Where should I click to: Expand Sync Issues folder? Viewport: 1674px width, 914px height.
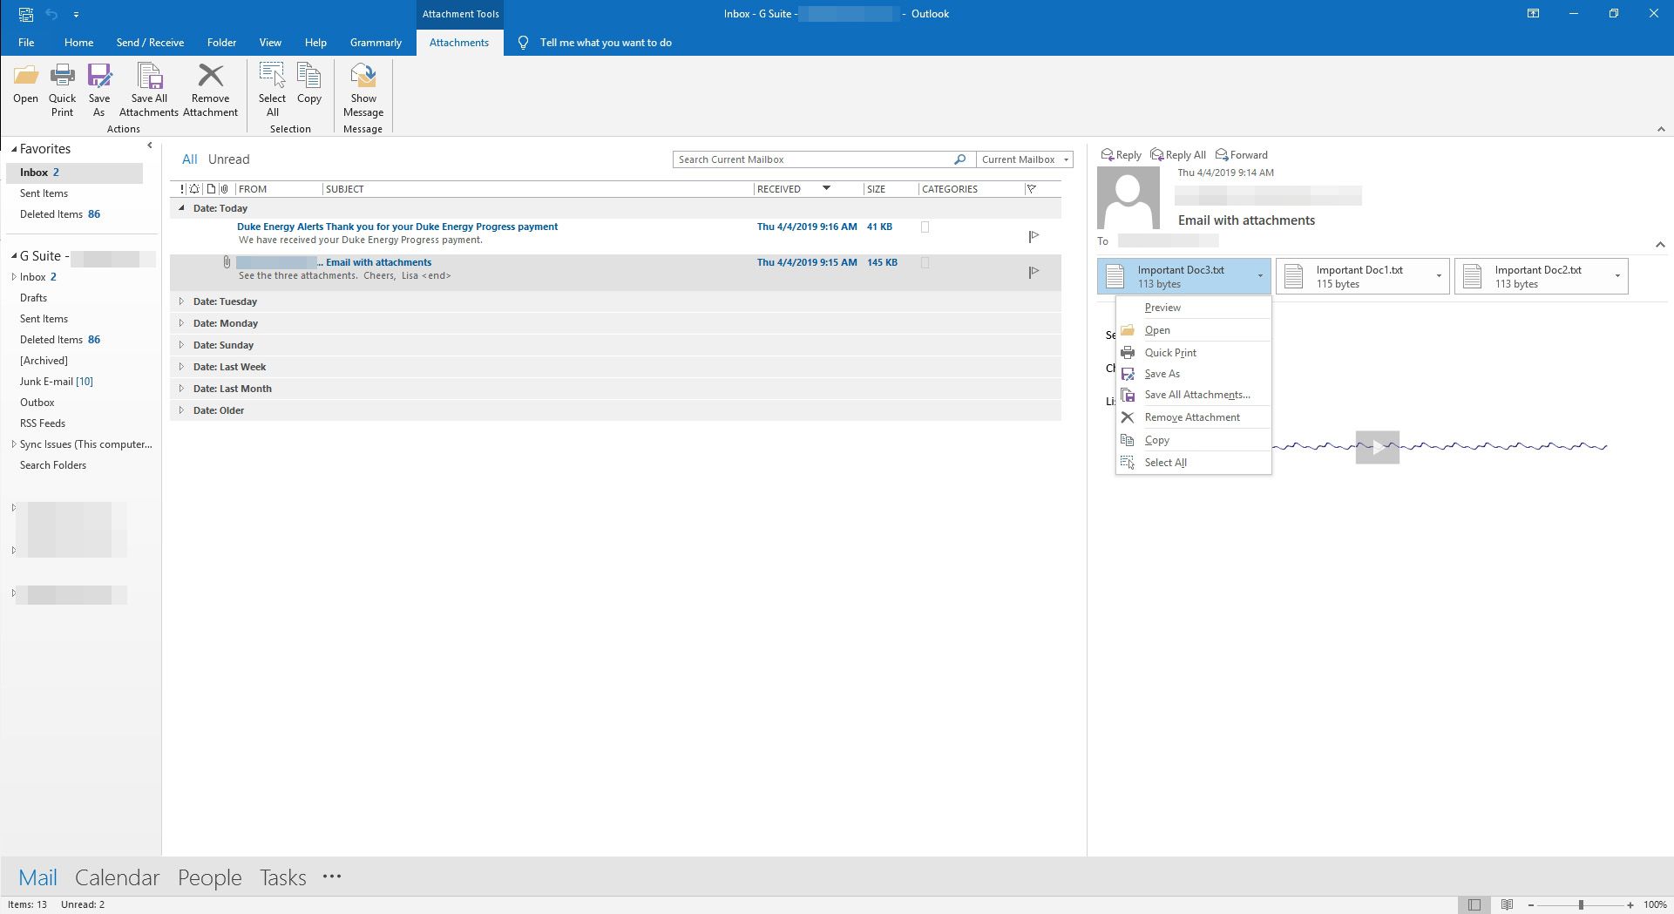pos(14,444)
